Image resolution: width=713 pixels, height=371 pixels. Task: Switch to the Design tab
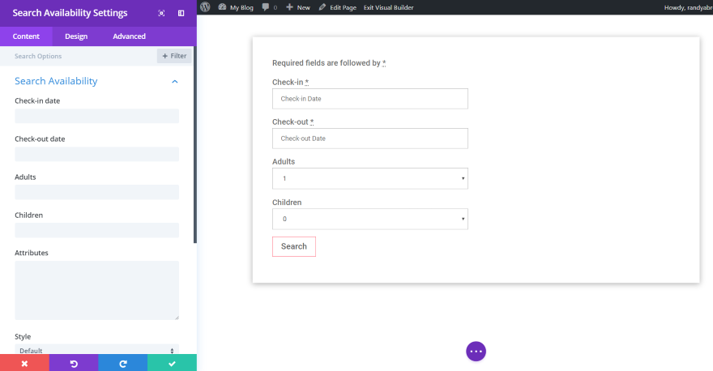76,36
